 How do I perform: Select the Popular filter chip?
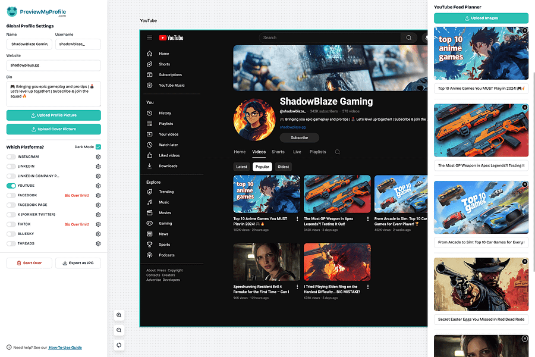pyautogui.click(x=262, y=167)
